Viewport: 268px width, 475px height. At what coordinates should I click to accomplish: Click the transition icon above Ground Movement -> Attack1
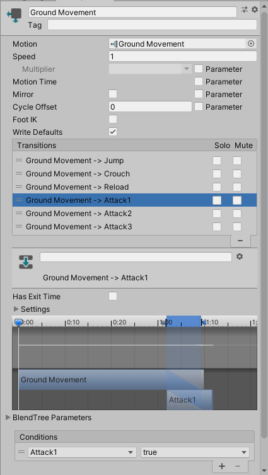tap(26, 262)
